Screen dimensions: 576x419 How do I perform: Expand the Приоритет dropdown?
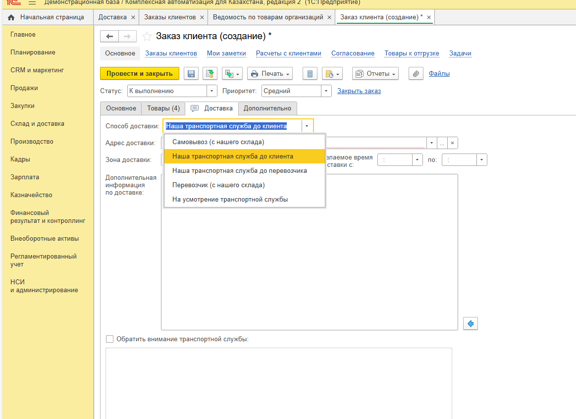pyautogui.click(x=326, y=91)
